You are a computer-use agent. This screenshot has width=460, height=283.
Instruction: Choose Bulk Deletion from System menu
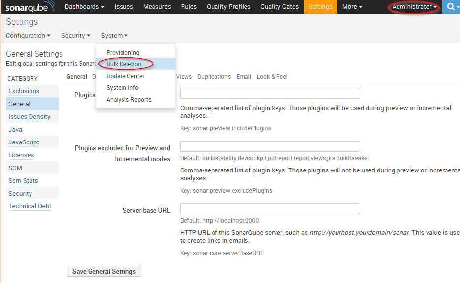[136, 64]
